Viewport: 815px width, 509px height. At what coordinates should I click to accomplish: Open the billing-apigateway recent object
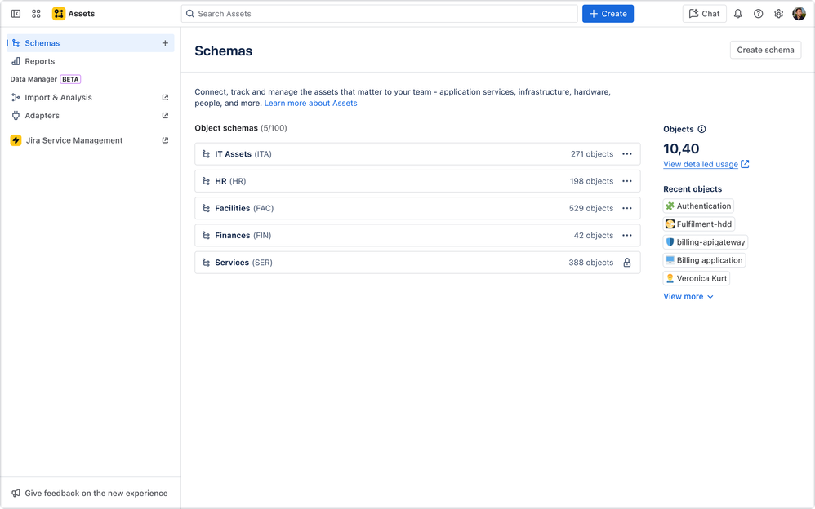click(x=706, y=242)
